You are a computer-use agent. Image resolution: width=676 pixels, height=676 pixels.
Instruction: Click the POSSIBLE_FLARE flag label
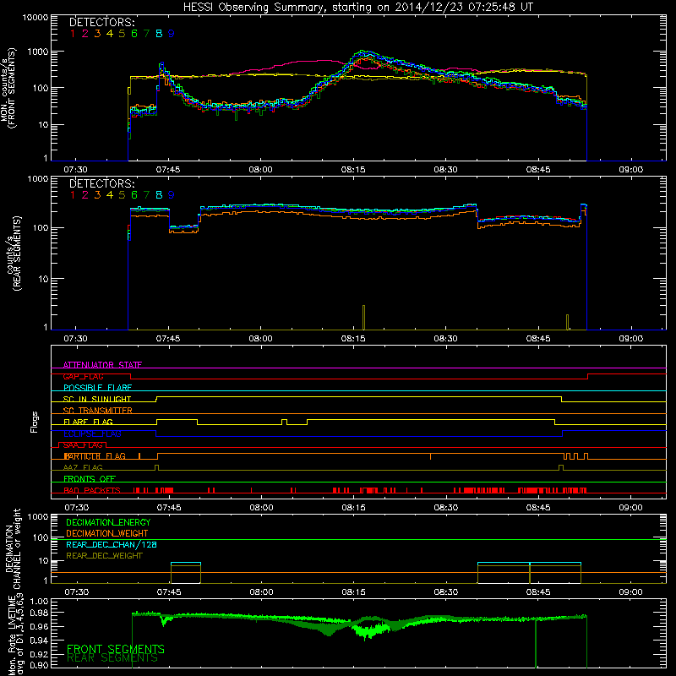pos(97,388)
